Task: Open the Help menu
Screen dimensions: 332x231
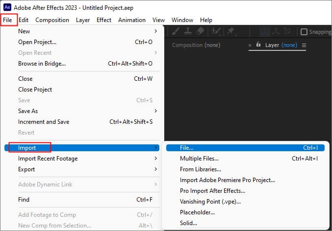Action: click(x=206, y=20)
